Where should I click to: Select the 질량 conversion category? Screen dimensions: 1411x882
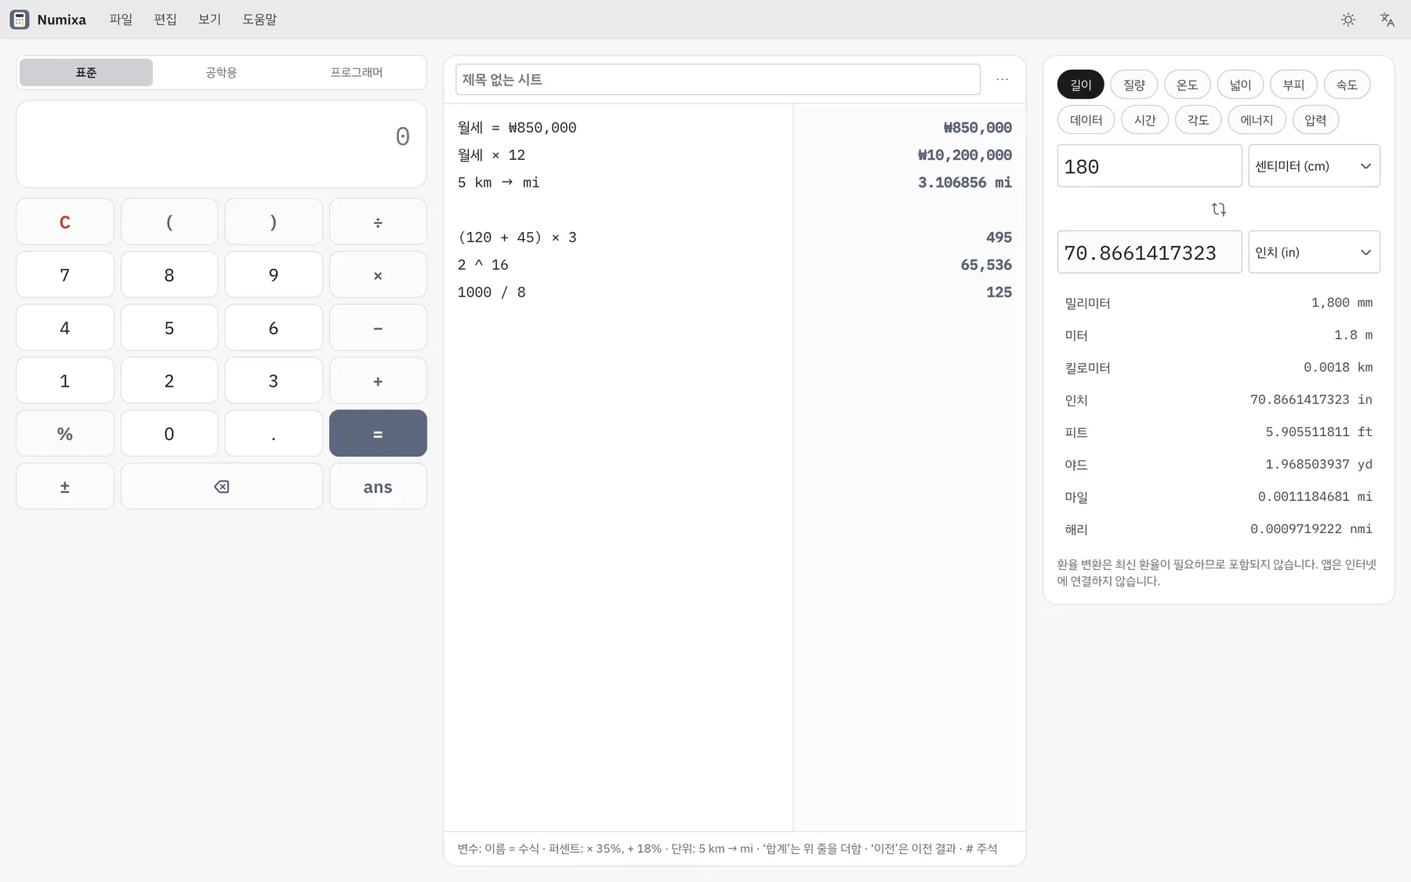coord(1134,85)
